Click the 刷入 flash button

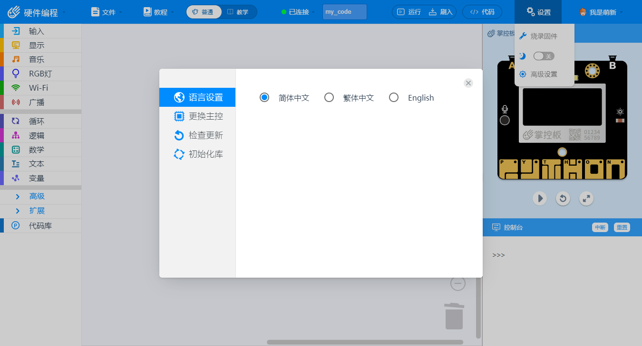pos(441,12)
